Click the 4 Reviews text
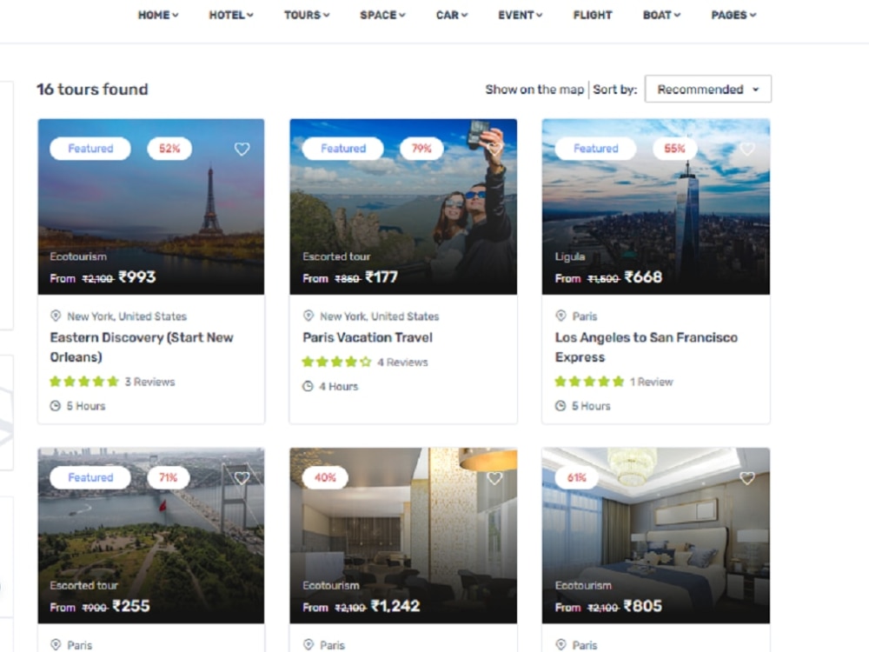Viewport: 869px width, 652px height. pyautogui.click(x=402, y=363)
